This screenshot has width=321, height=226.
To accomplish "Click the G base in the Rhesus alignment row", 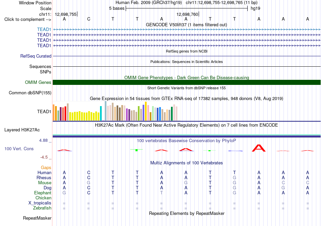I will (x=234, y=177).
